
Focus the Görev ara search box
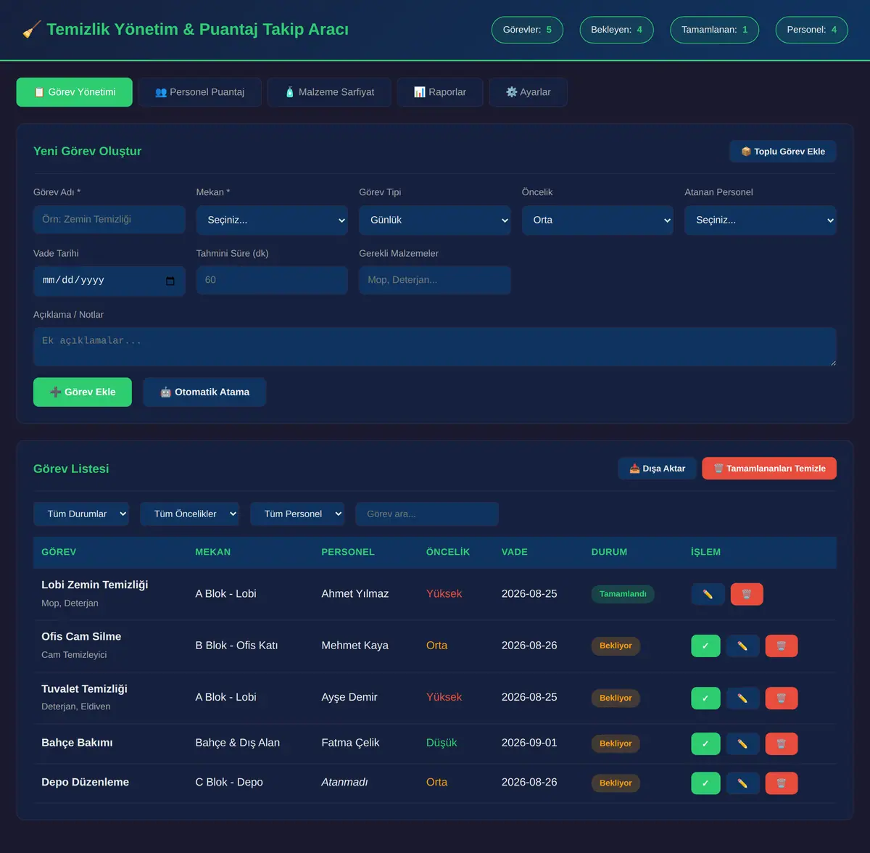427,514
